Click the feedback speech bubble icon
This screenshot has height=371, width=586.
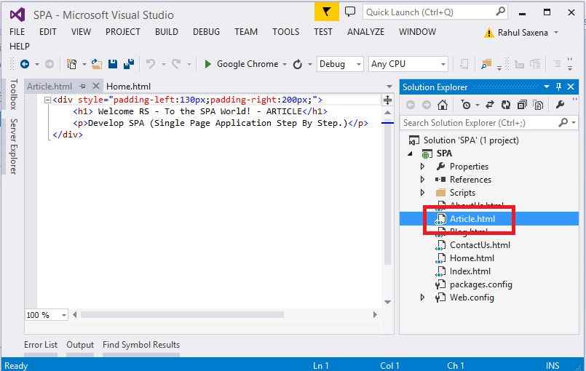click(350, 12)
